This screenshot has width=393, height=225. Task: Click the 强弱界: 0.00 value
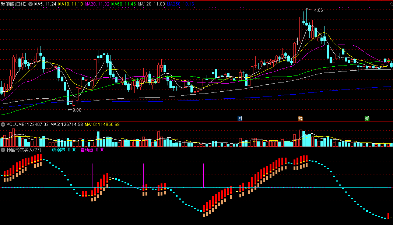tap(64, 150)
